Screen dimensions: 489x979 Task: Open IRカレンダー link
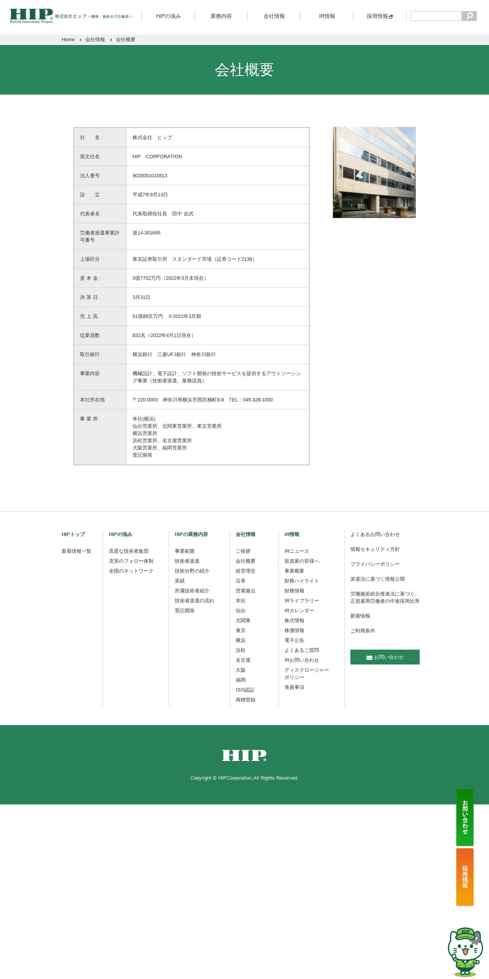pyautogui.click(x=299, y=611)
